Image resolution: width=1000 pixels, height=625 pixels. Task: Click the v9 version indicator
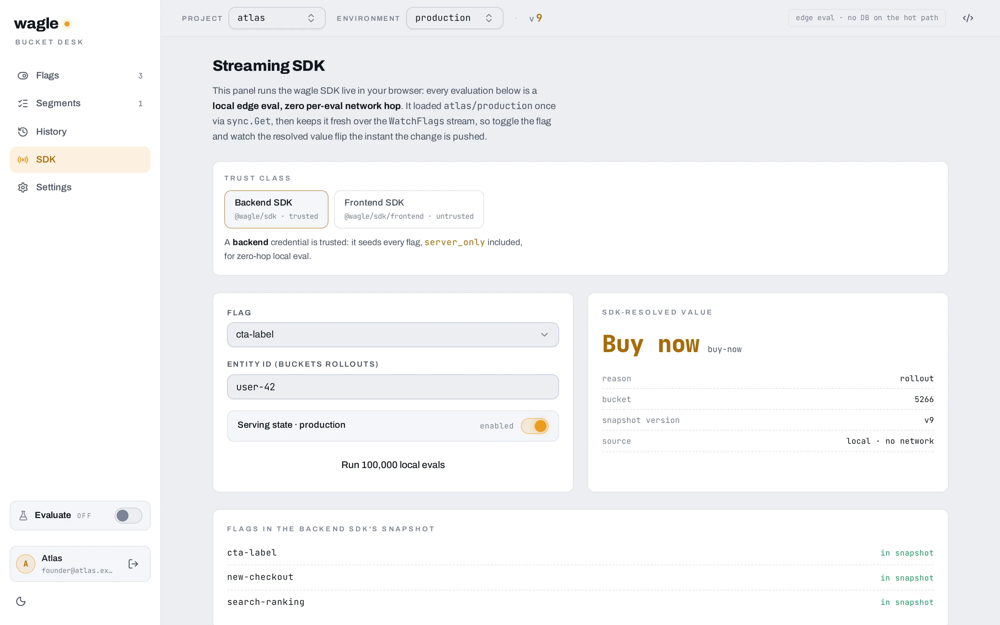click(x=535, y=18)
